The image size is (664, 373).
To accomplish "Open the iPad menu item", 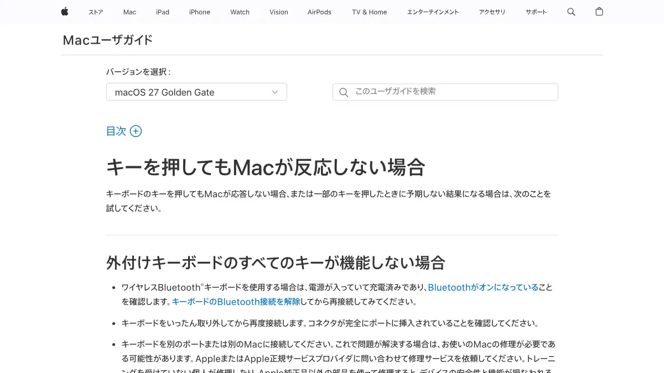I will (x=163, y=12).
